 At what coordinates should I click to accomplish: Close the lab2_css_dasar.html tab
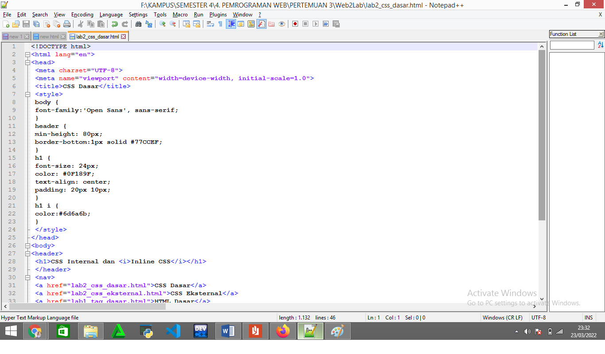pos(124,37)
